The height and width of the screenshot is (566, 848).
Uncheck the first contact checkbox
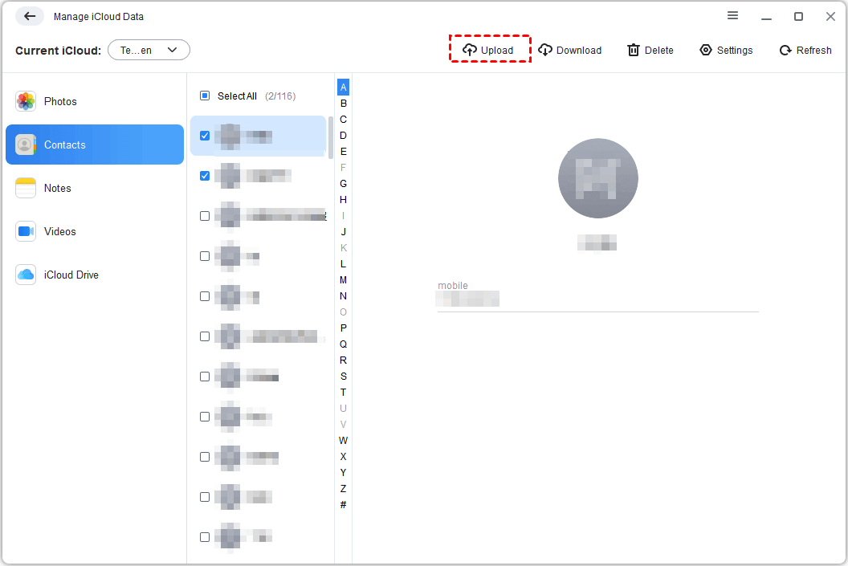[x=205, y=136]
